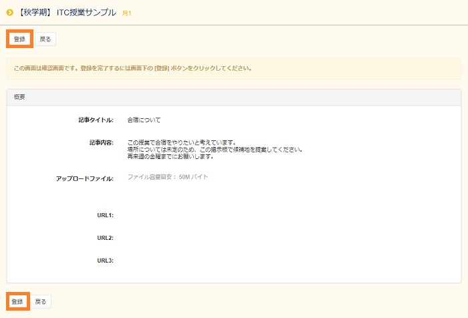
Task: Click the top 戻る button
Action: (x=45, y=39)
